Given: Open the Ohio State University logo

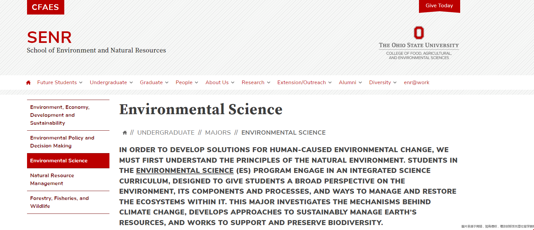Looking at the screenshot, I should pyautogui.click(x=419, y=43).
